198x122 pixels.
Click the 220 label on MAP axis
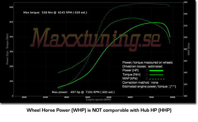(x=185, y=26)
